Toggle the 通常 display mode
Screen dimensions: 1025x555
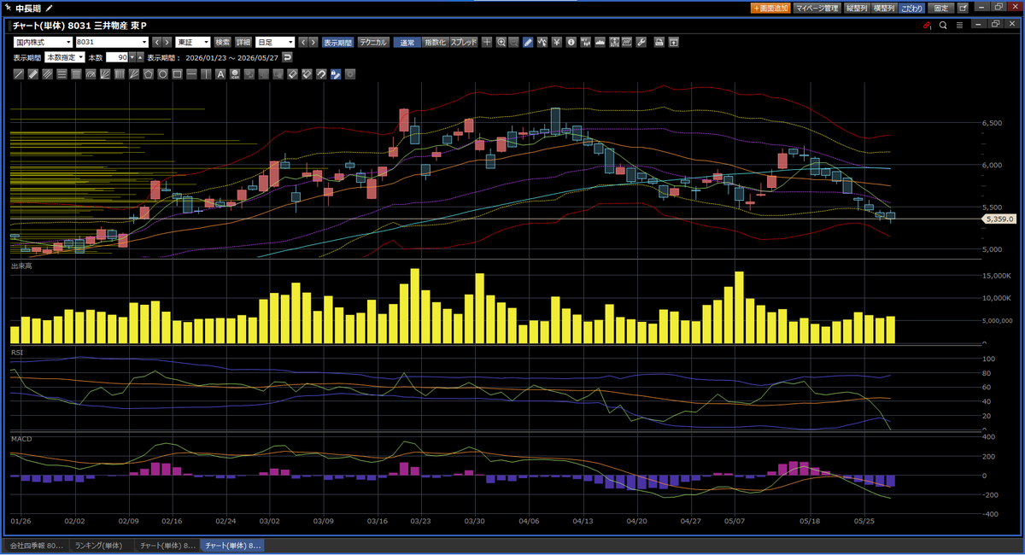[407, 42]
